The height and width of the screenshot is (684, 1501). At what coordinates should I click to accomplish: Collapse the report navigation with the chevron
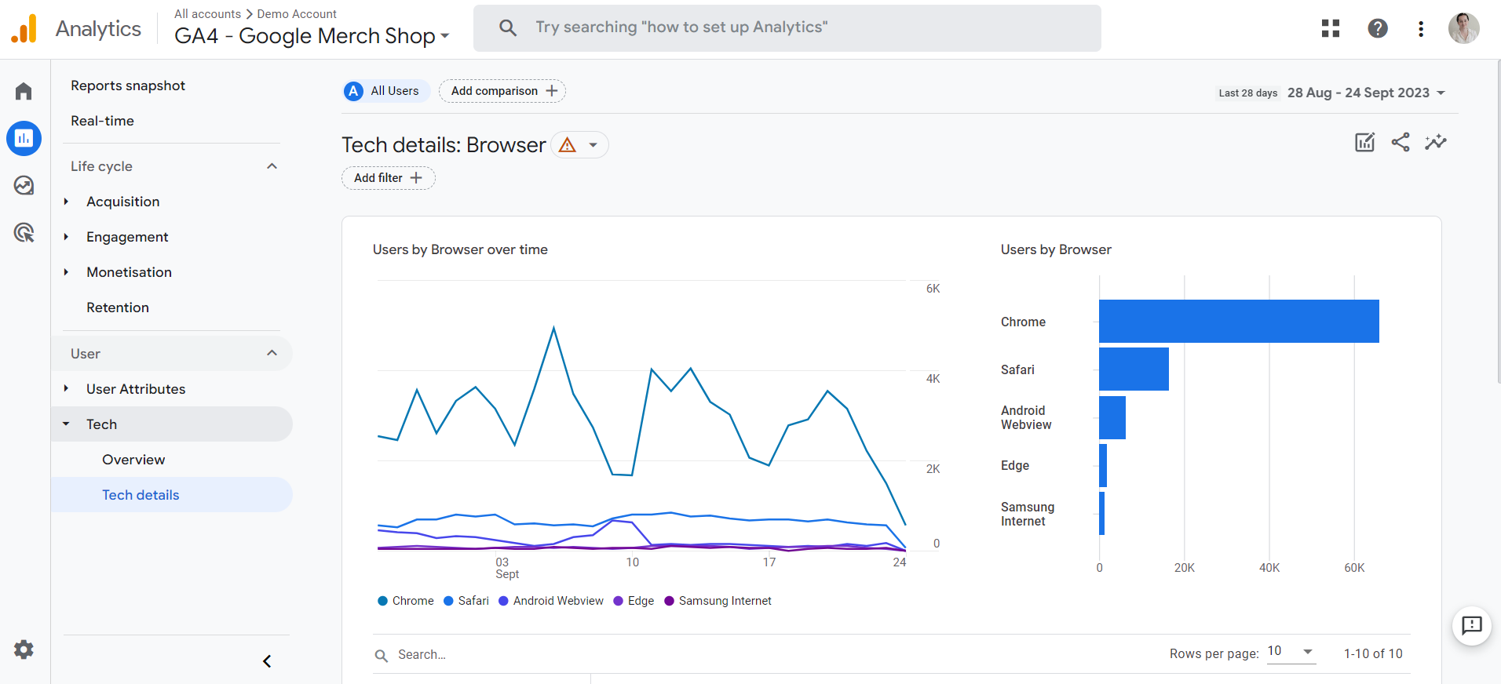coord(267,661)
